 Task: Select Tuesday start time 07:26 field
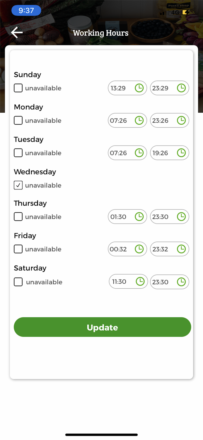[x=127, y=153]
